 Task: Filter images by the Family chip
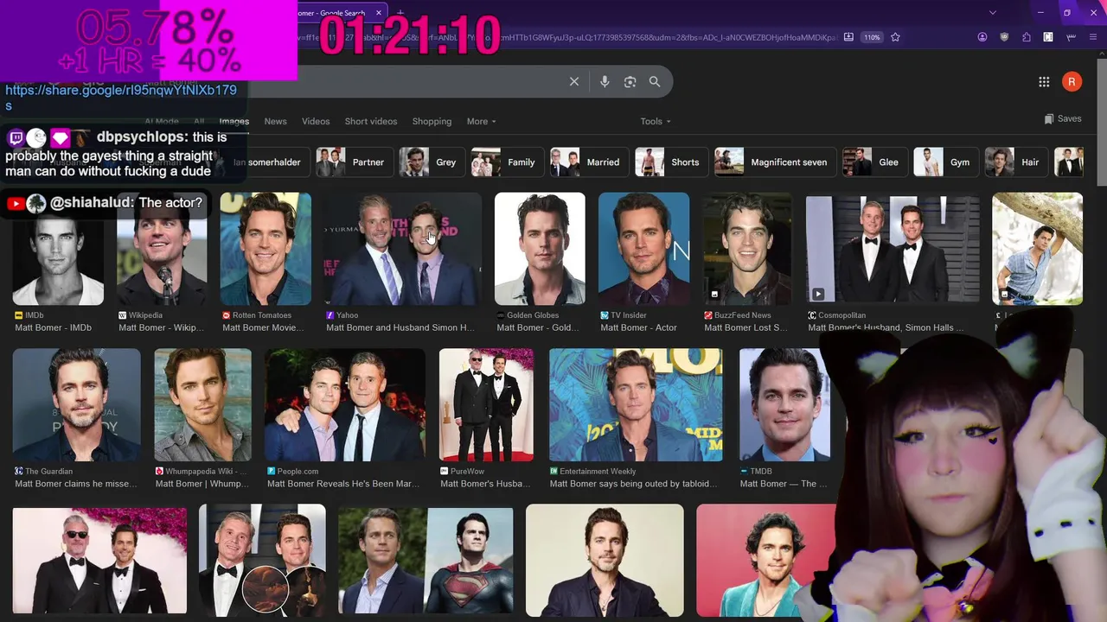coord(508,162)
